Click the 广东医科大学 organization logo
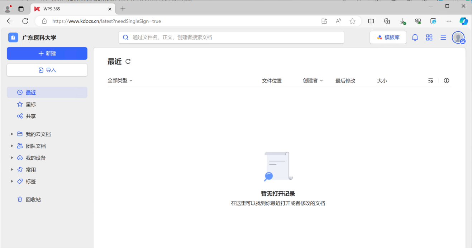 (13, 38)
